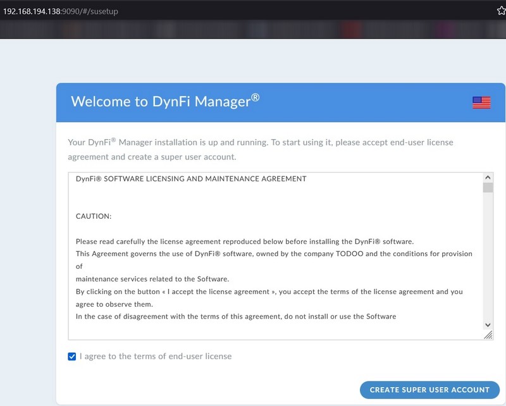Click the license box resize grip
The image size is (506, 406).
point(488,336)
